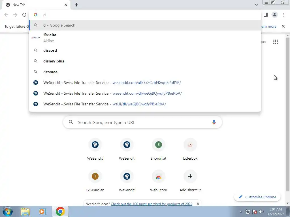Click the Google G icon in address bar
Screen dimensions: 290x217
pos(36,15)
